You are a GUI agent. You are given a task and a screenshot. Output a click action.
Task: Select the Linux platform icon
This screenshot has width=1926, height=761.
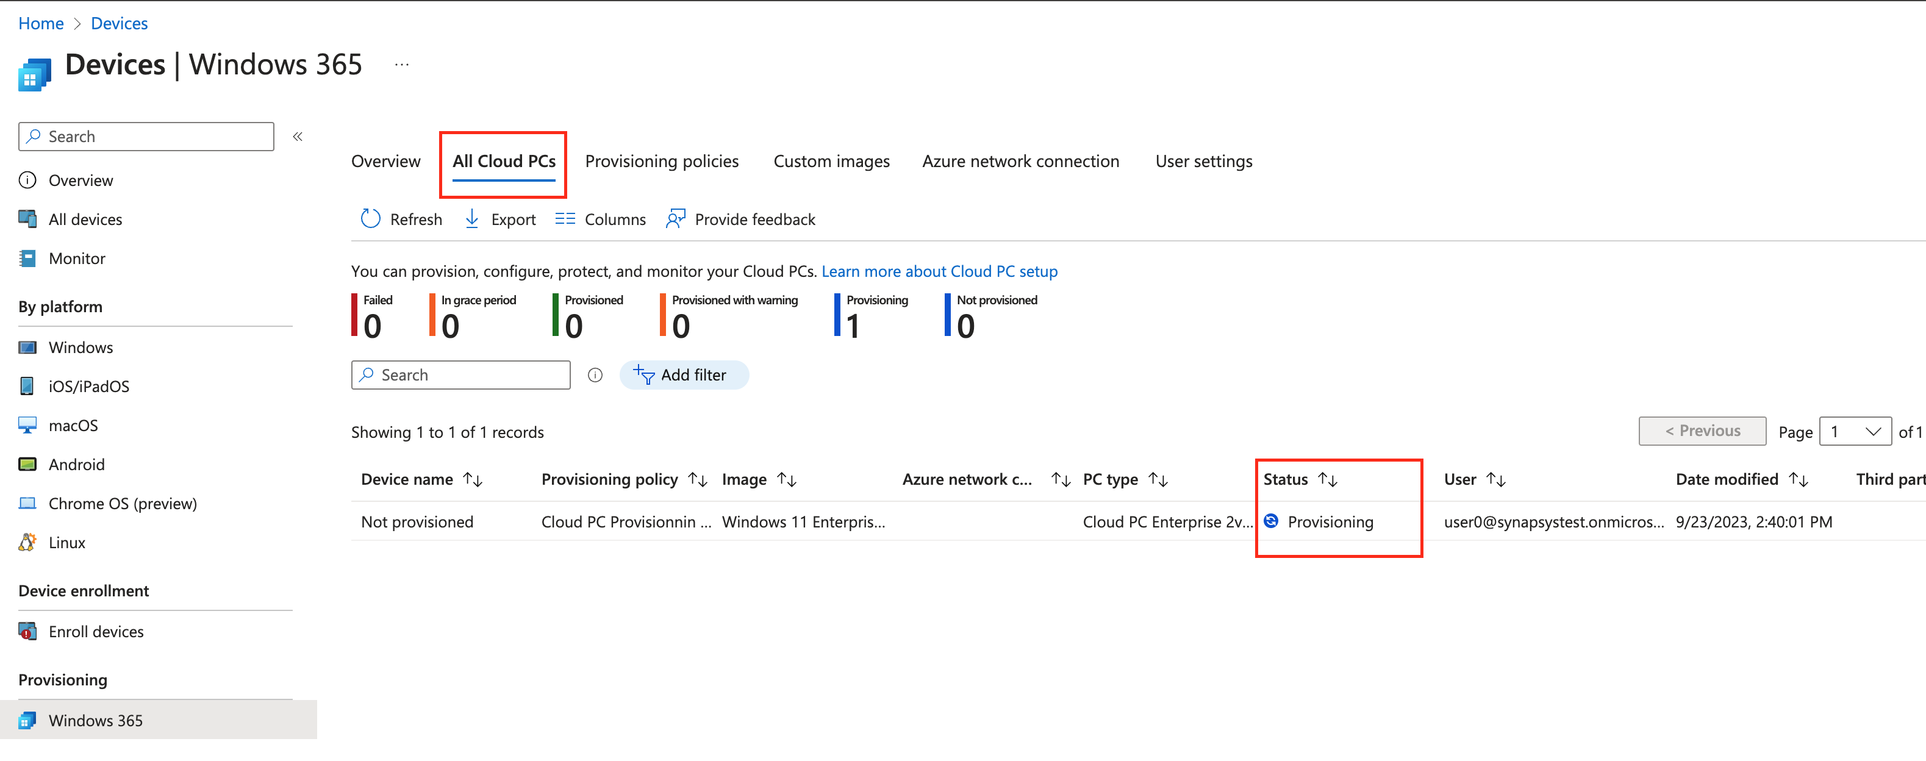tap(27, 542)
